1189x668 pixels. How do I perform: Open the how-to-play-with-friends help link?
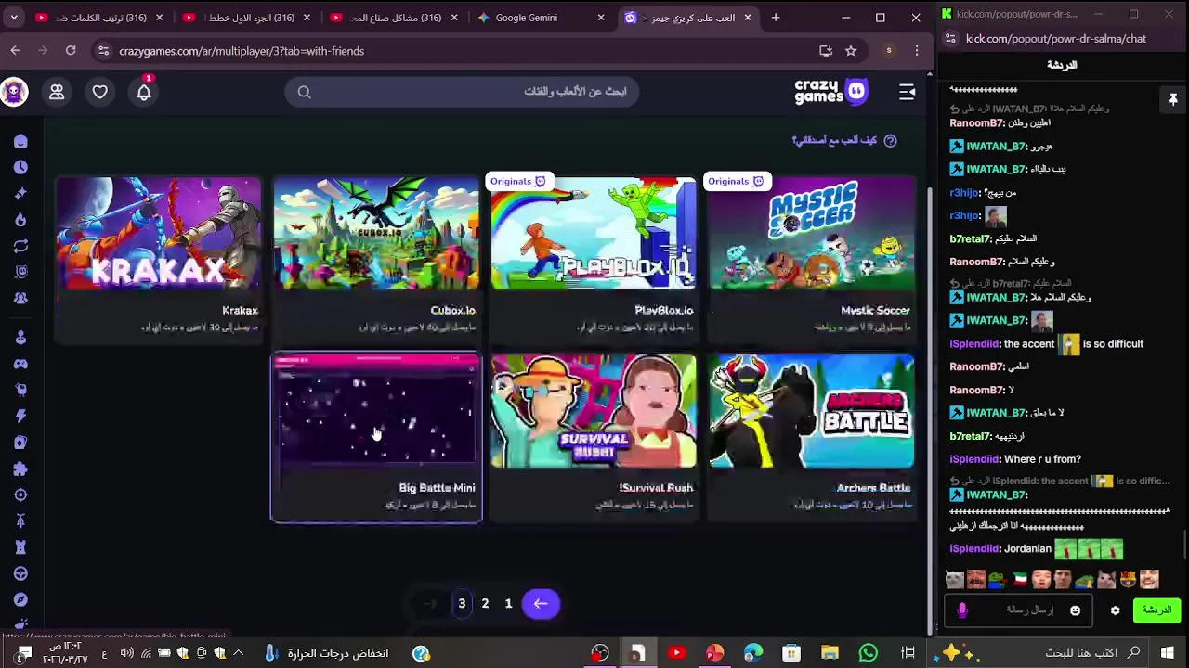(x=843, y=140)
